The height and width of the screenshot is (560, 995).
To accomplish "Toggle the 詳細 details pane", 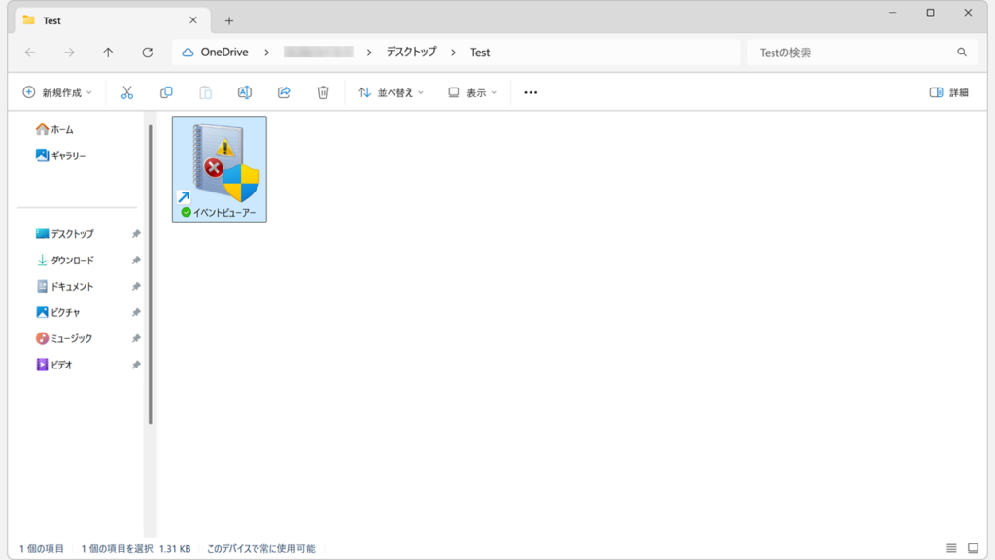I will pos(948,92).
